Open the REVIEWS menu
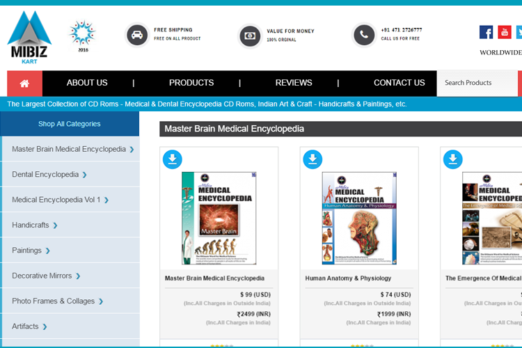The width and height of the screenshot is (522, 348). click(x=294, y=83)
